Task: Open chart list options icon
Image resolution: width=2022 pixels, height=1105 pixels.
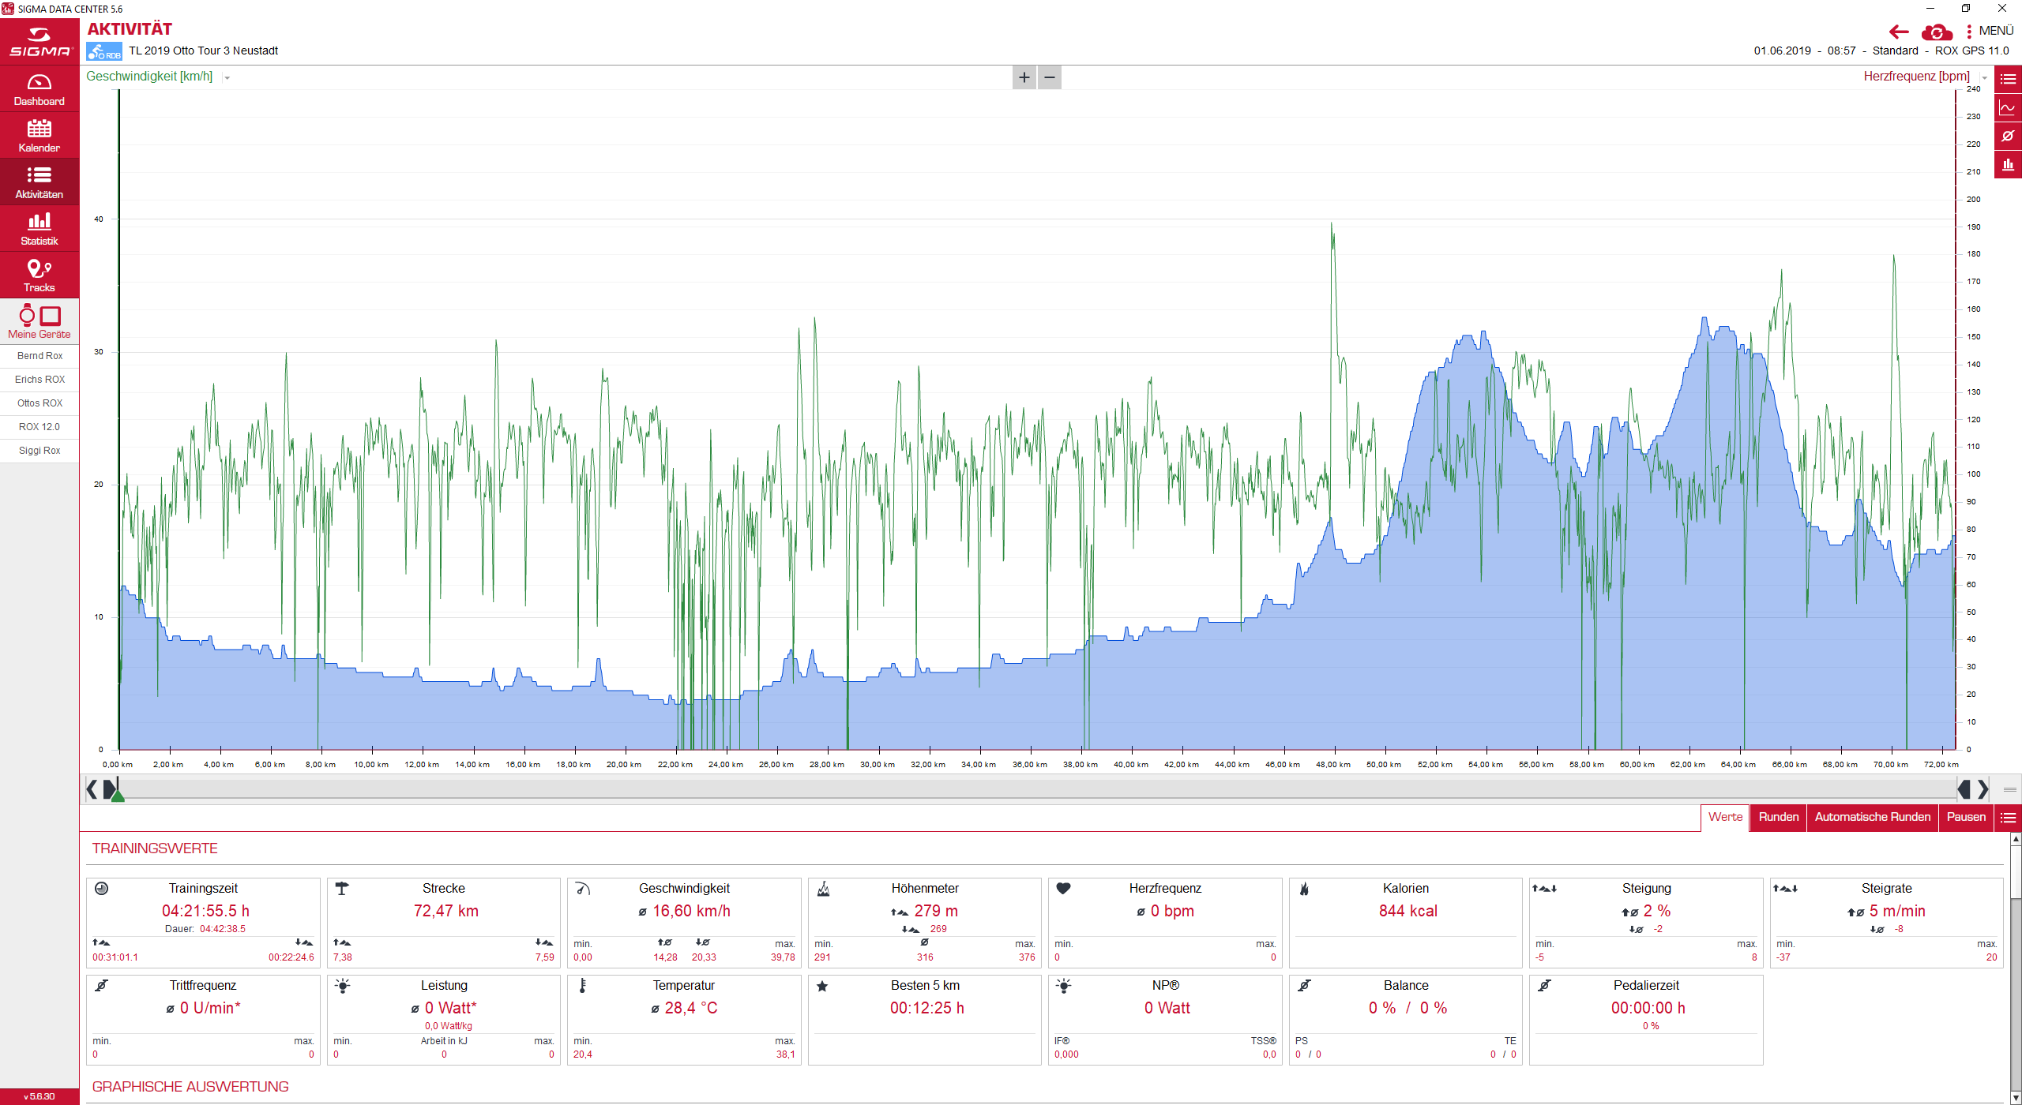Action: [x=2008, y=79]
